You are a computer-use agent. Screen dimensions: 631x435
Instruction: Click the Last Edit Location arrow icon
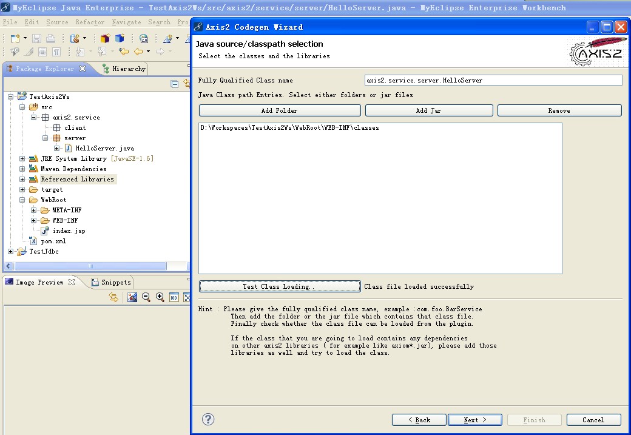point(124,52)
